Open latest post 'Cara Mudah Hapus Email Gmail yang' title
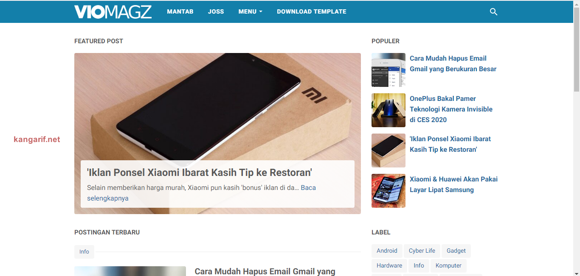The height and width of the screenshot is (276, 580). click(265, 271)
